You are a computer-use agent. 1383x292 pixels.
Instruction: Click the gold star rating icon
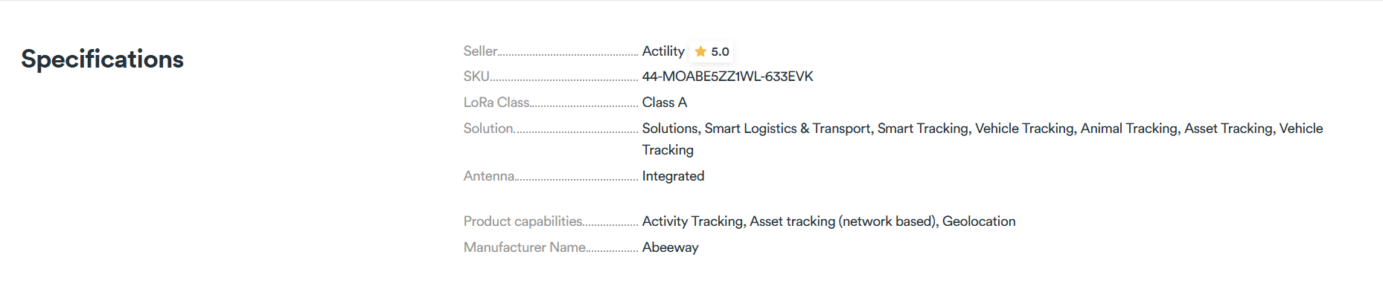pyautogui.click(x=700, y=51)
